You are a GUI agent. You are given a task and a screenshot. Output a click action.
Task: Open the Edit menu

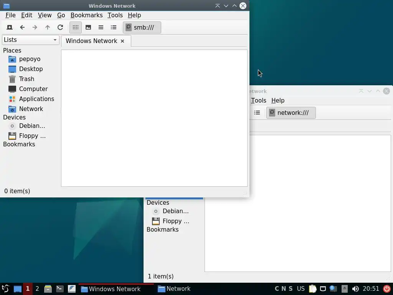(26, 15)
